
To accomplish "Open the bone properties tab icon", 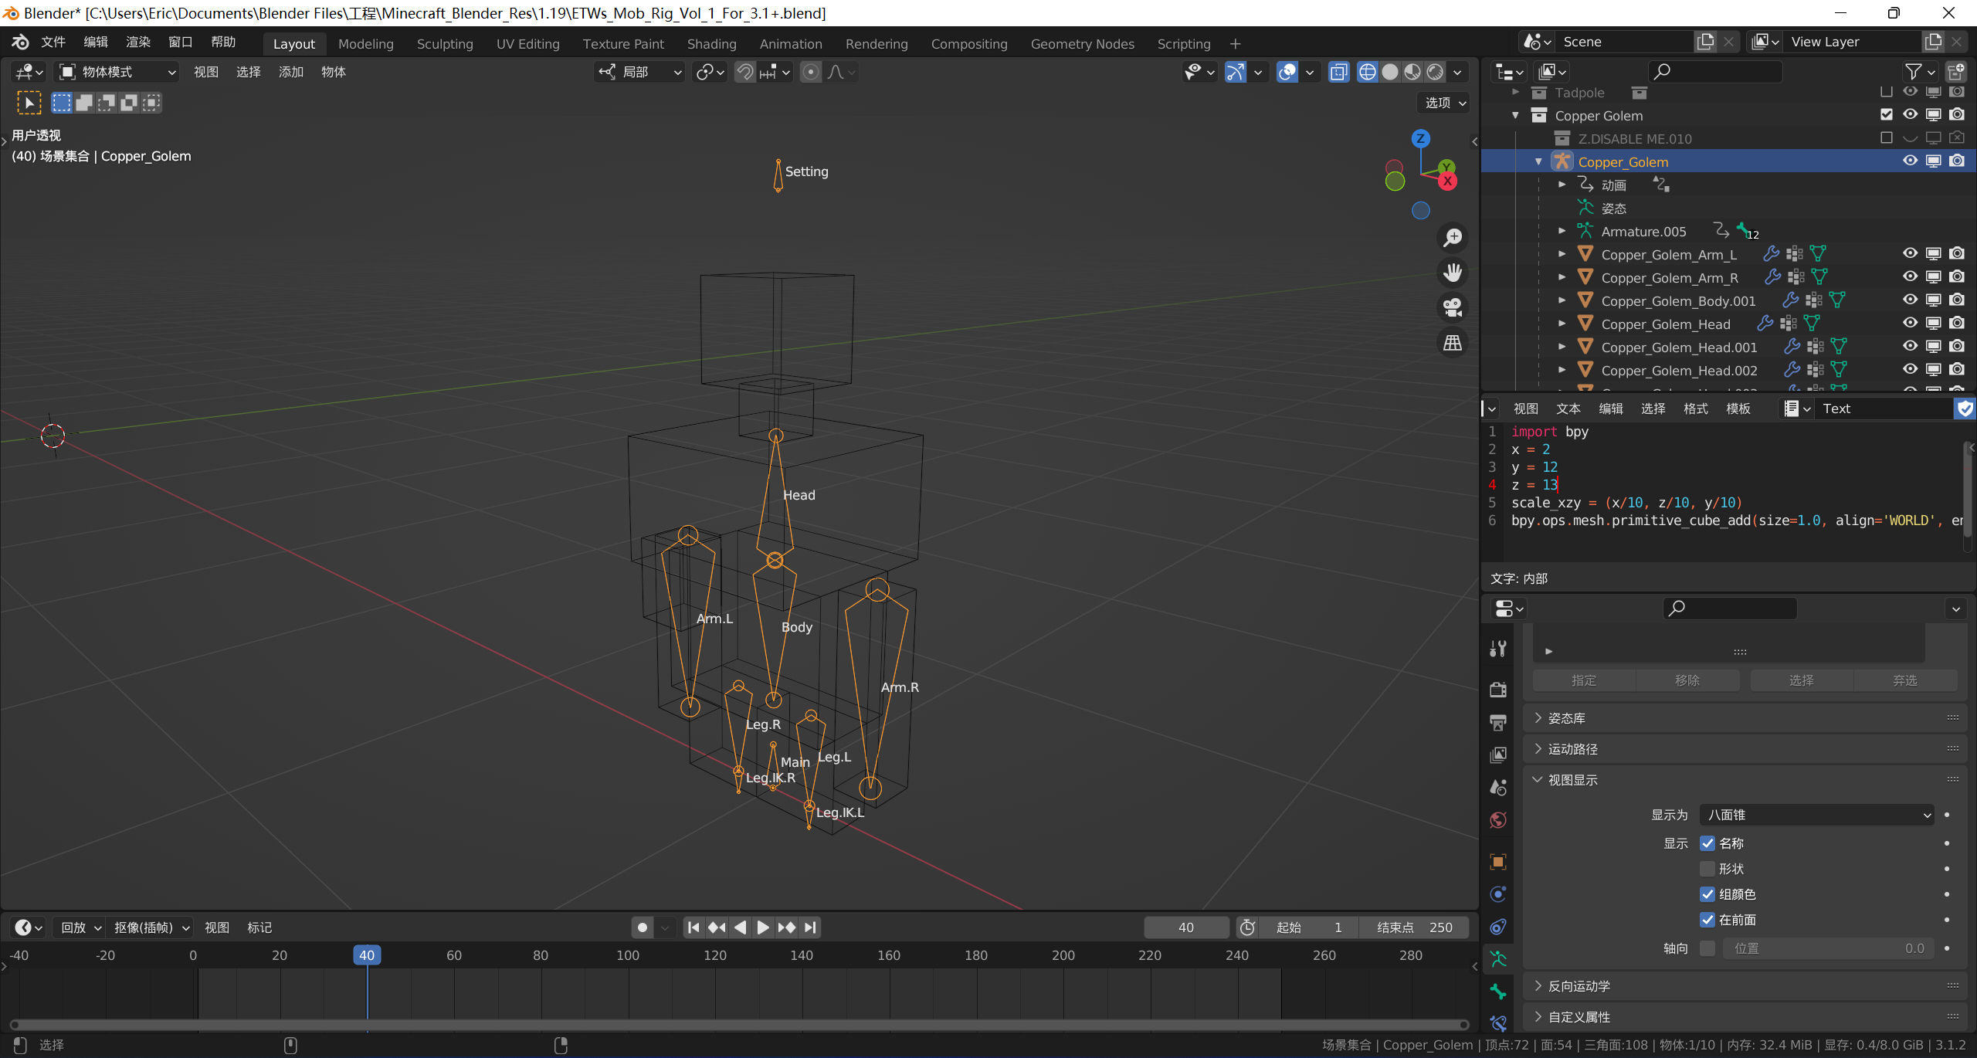I will tap(1498, 992).
